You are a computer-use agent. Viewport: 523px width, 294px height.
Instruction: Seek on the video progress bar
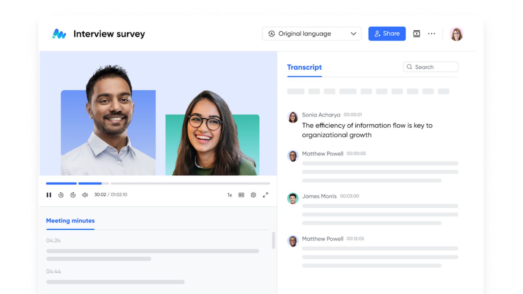point(190,183)
